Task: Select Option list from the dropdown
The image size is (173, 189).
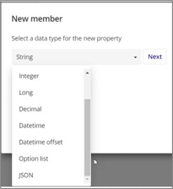Action: pyautogui.click(x=33, y=159)
